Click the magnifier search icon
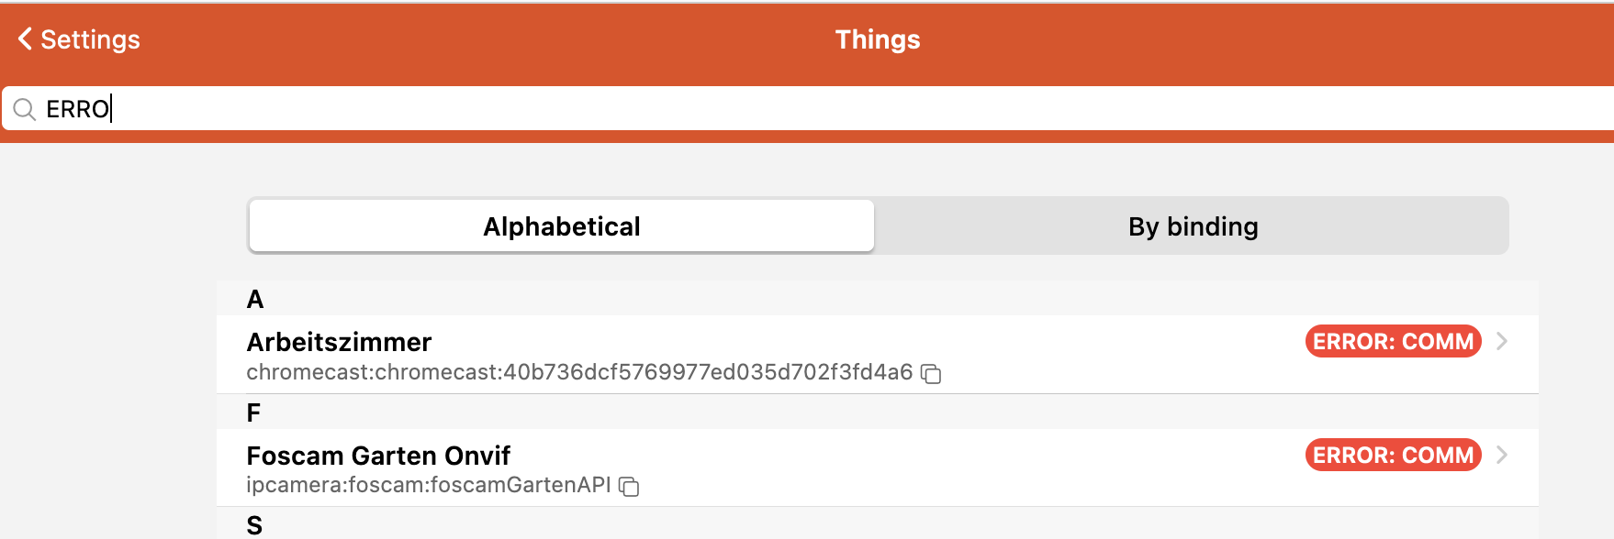The width and height of the screenshot is (1614, 539). (25, 110)
